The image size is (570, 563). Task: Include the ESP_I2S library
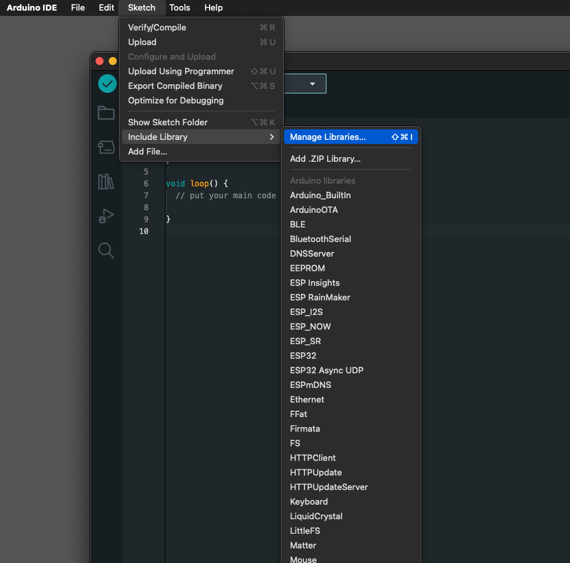(351, 312)
